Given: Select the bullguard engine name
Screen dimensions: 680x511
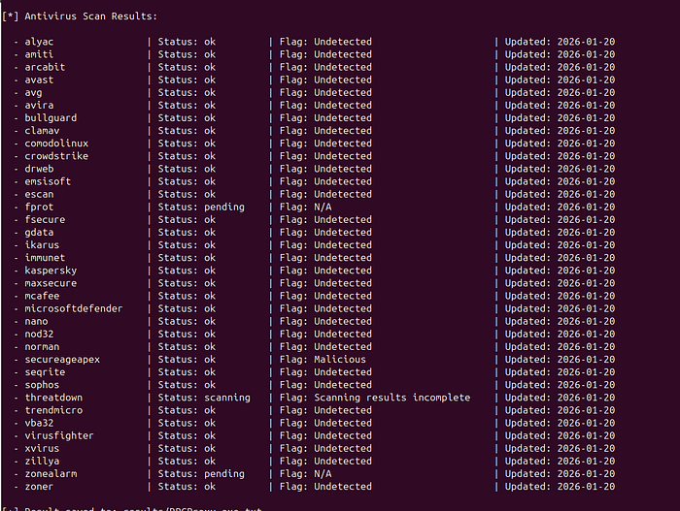Looking at the screenshot, I should 51,118.
